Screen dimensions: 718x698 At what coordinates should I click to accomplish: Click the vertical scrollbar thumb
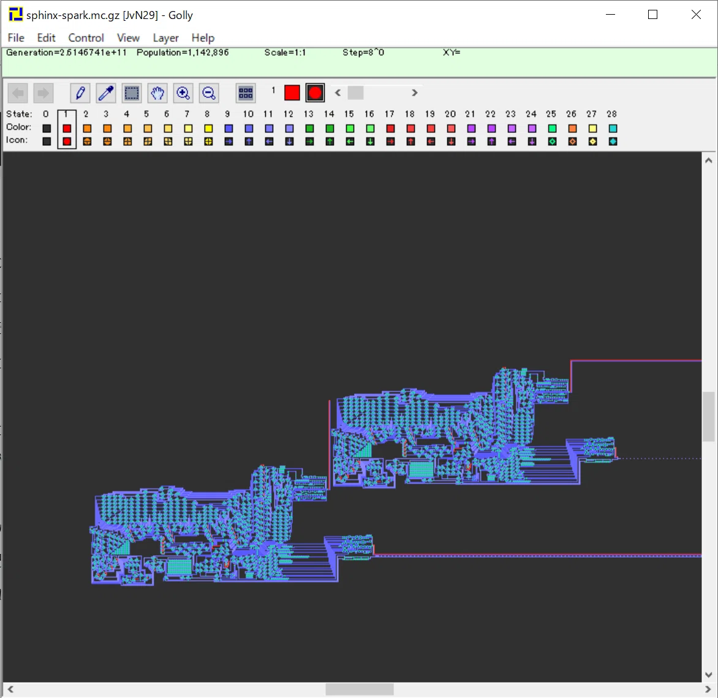pos(709,416)
